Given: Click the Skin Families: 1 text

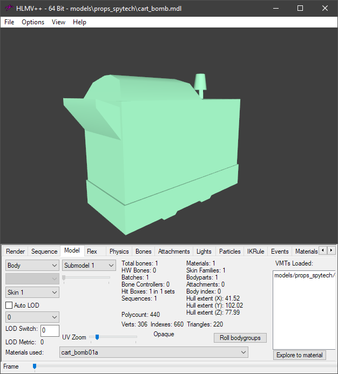Looking at the screenshot, I should pos(206,270).
